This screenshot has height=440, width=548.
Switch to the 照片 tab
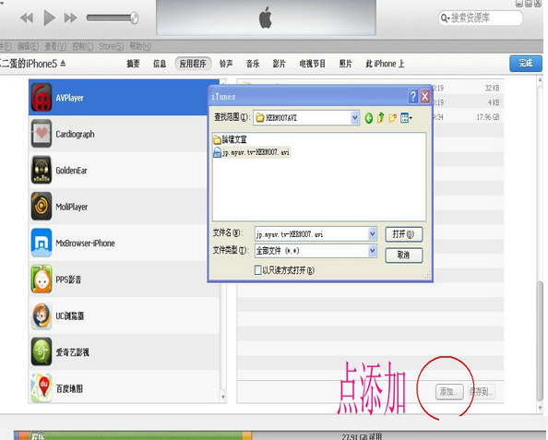(x=346, y=64)
